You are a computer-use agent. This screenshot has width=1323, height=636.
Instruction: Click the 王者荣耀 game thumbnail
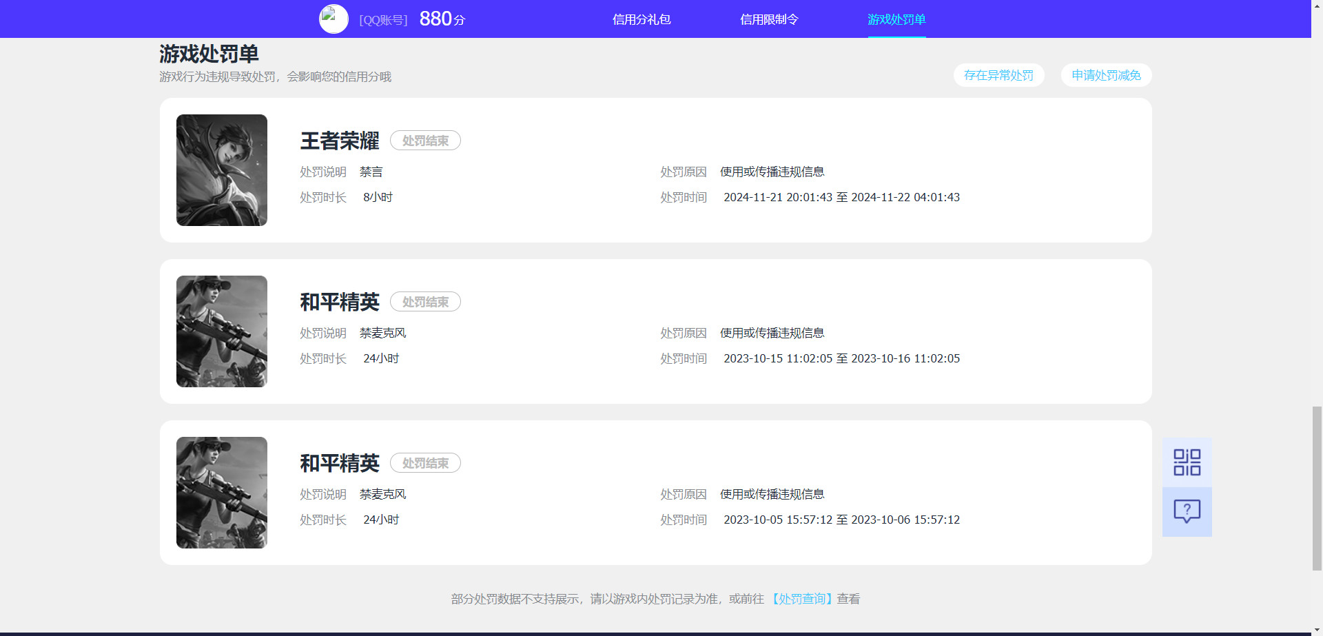(x=222, y=170)
